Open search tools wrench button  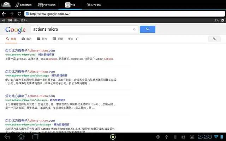tap(214, 39)
